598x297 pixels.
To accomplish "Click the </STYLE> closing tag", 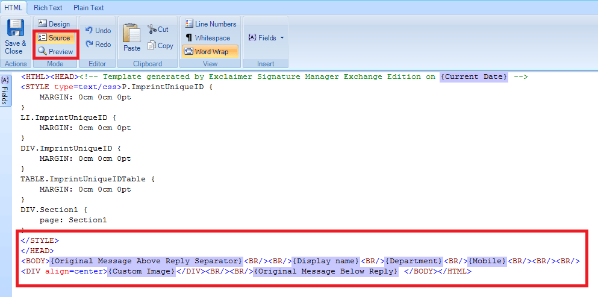I will [x=40, y=240].
